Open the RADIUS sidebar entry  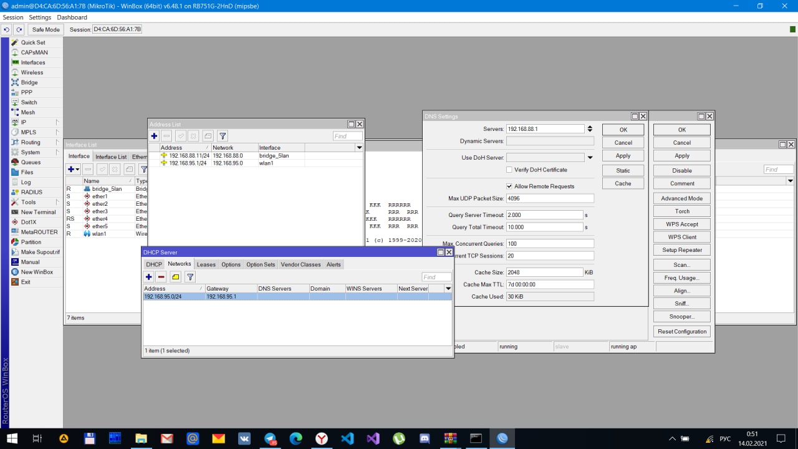click(32, 192)
